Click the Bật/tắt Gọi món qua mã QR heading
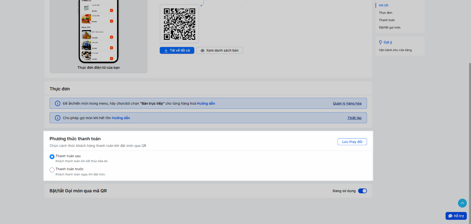 tap(78, 191)
